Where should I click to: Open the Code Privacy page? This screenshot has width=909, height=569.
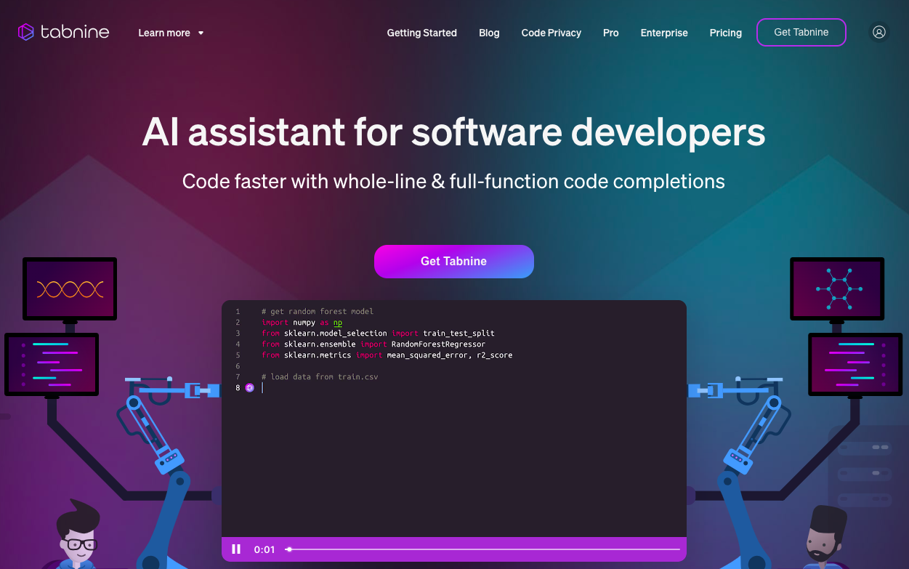point(551,33)
